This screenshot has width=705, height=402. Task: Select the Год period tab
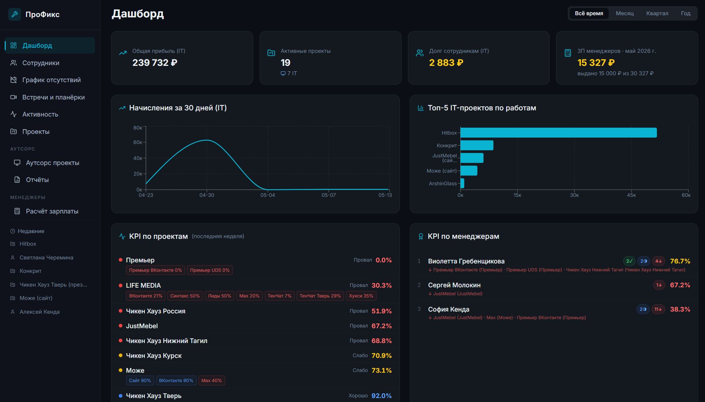tap(685, 13)
